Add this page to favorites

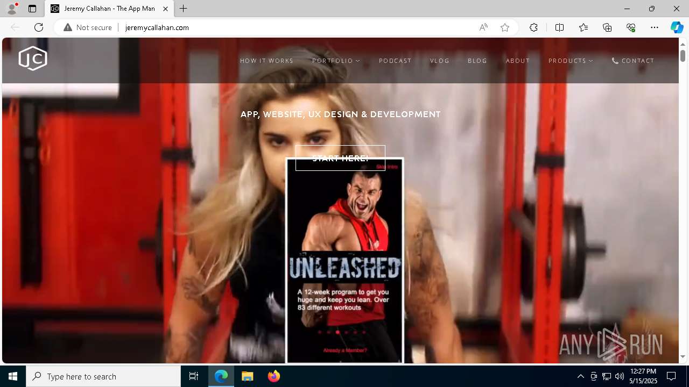[x=505, y=27]
